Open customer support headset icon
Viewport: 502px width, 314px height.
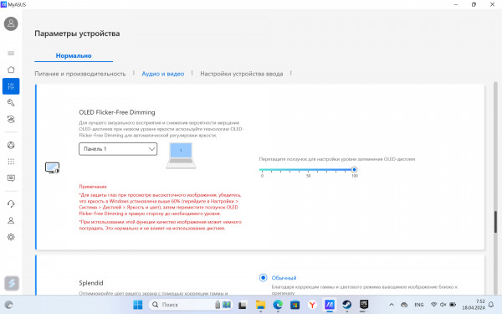11,203
